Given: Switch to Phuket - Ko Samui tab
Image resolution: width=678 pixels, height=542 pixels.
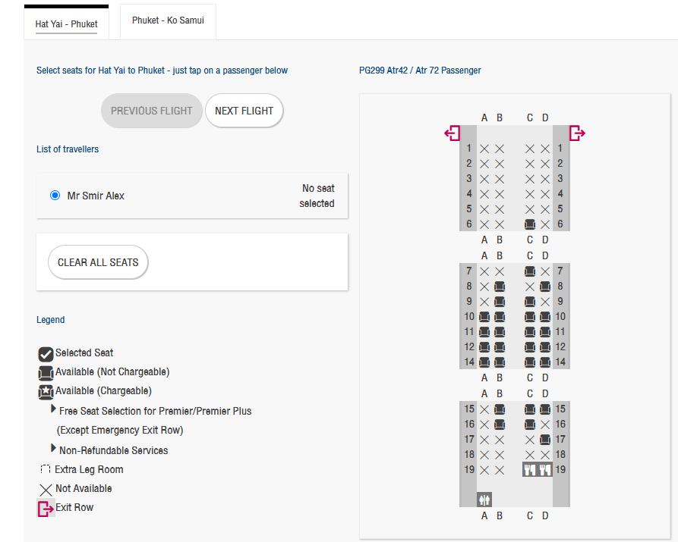Looking at the screenshot, I should pyautogui.click(x=168, y=20).
